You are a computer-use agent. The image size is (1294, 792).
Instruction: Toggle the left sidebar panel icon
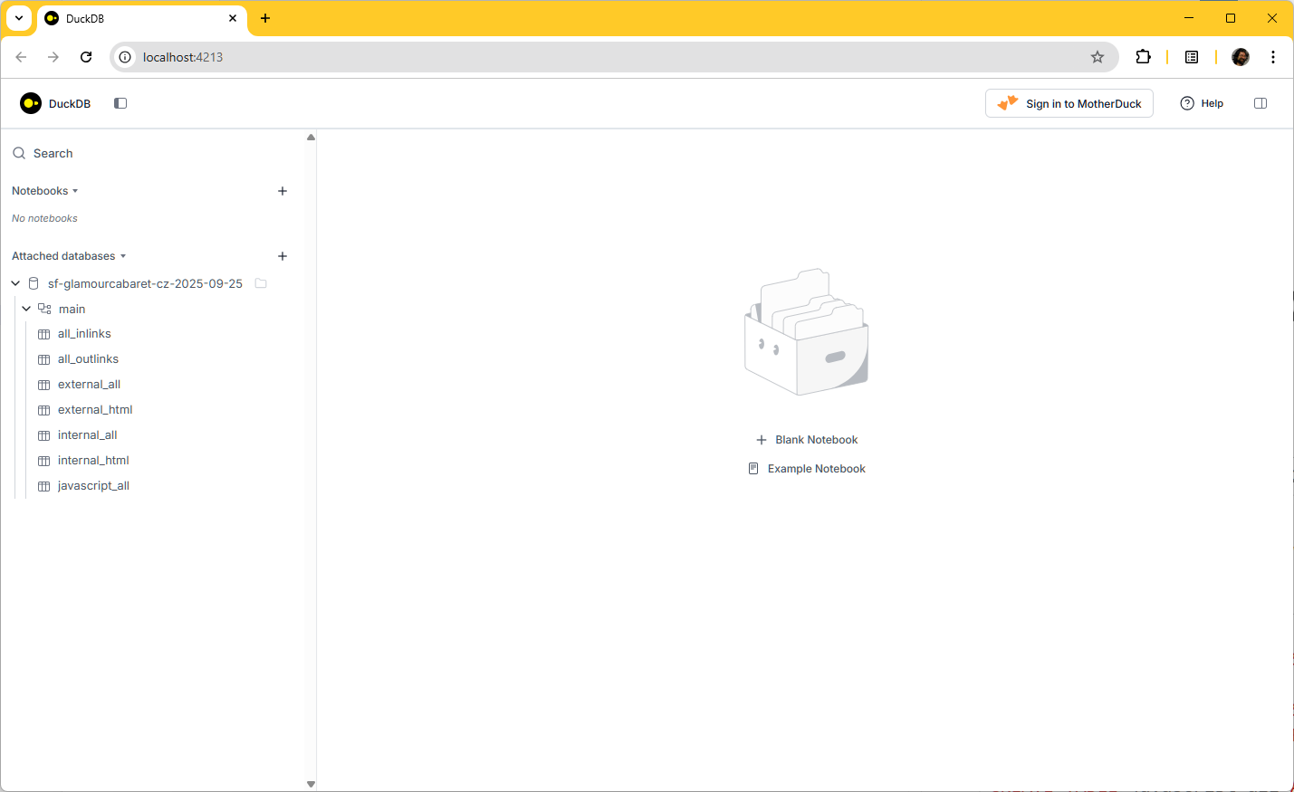120,103
